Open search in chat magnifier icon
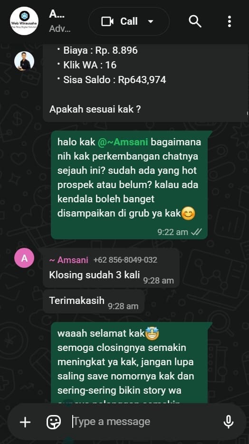Viewport: 249px width, 444px height. click(x=195, y=21)
